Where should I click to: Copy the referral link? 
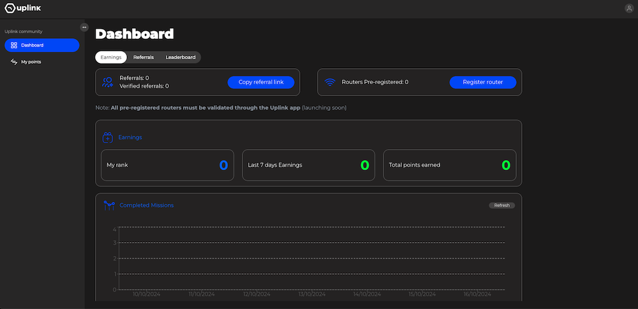coord(261,82)
